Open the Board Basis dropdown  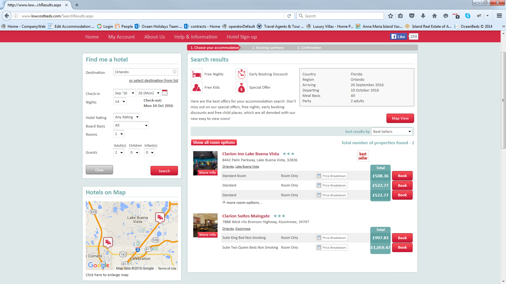click(131, 125)
